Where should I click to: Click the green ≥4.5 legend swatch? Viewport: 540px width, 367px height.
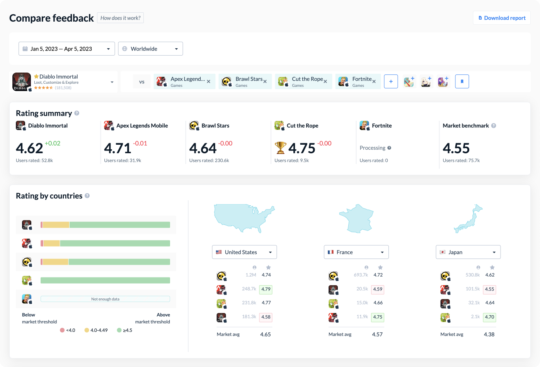pos(118,330)
